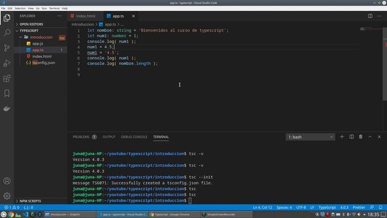Image resolution: width=387 pixels, height=218 pixels.
Task: Switch to the index.html editor tab
Action: [85, 16]
